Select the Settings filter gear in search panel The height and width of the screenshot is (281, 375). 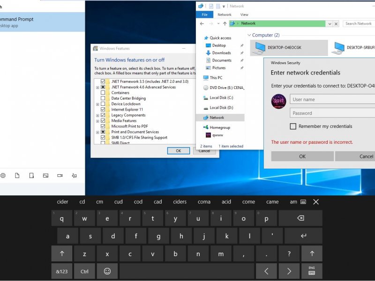click(3, 176)
